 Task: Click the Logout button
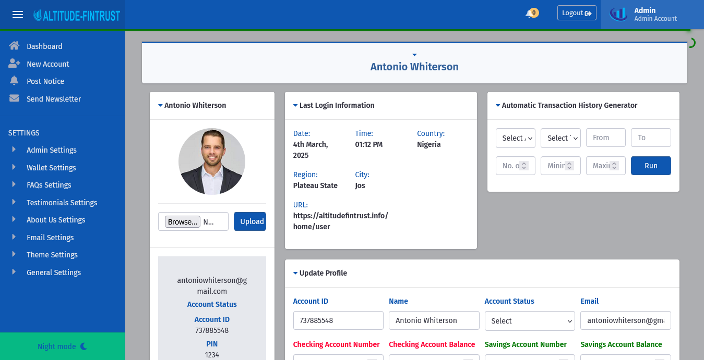[x=576, y=13]
